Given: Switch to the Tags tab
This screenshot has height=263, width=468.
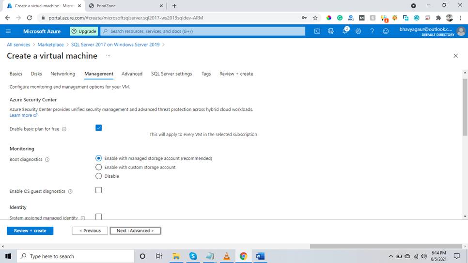Looking at the screenshot, I should coord(206,74).
